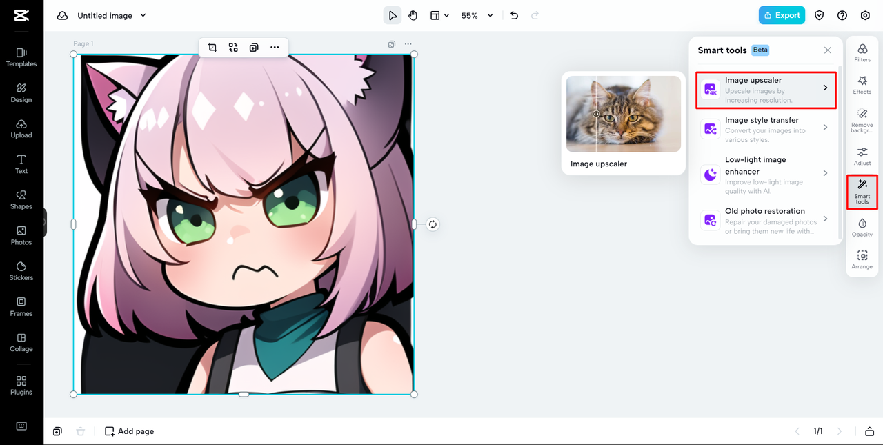Open the 55% zoom dropdown
The height and width of the screenshot is (445, 883).
pos(477,15)
